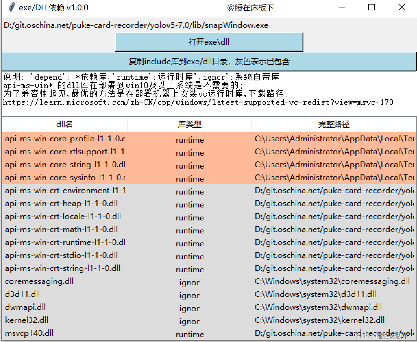Image resolution: width=417 pixels, height=342 pixels.
Task: Select the kernel32.dll row
Action: (209, 320)
